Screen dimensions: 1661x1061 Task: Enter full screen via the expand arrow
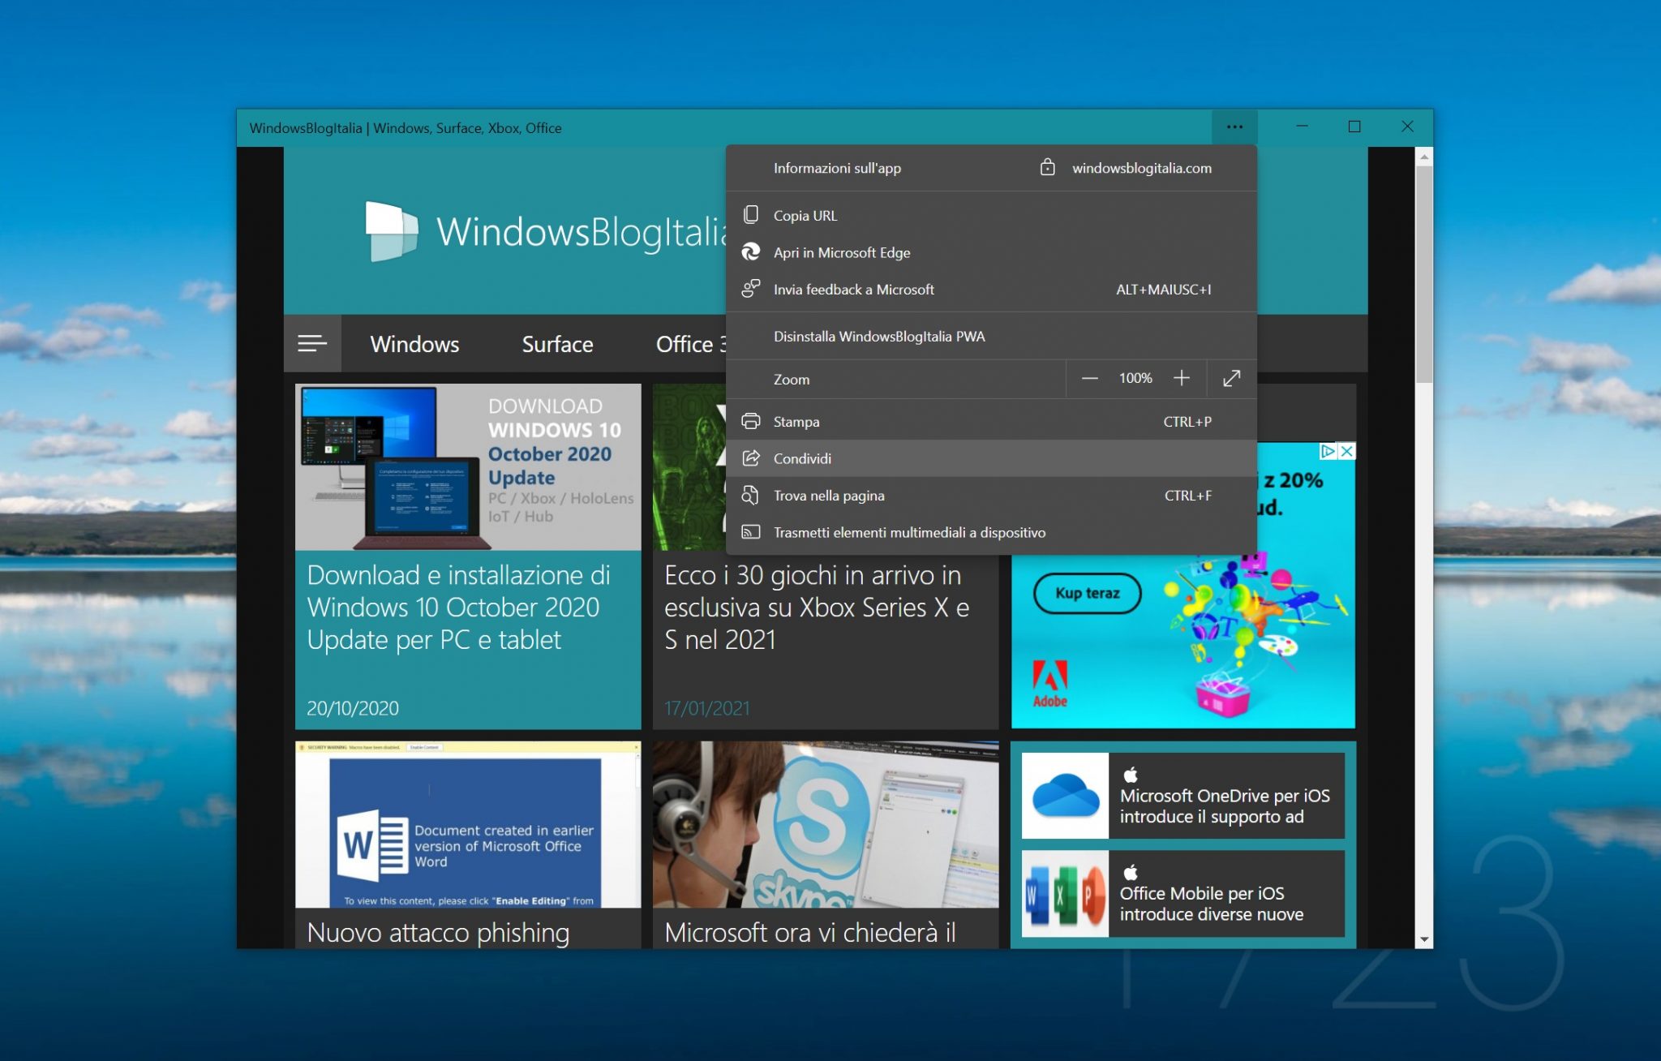pyautogui.click(x=1231, y=378)
